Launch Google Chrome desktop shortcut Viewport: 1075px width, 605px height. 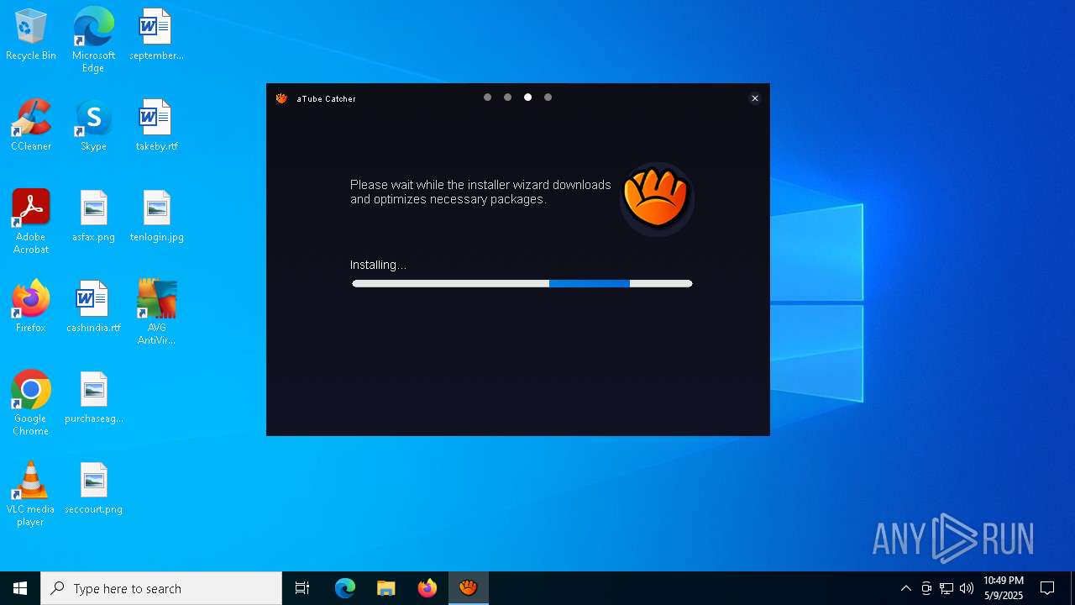click(31, 403)
